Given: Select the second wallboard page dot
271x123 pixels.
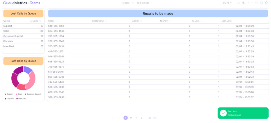Looking at the screenshot, I should [x=131, y=118].
